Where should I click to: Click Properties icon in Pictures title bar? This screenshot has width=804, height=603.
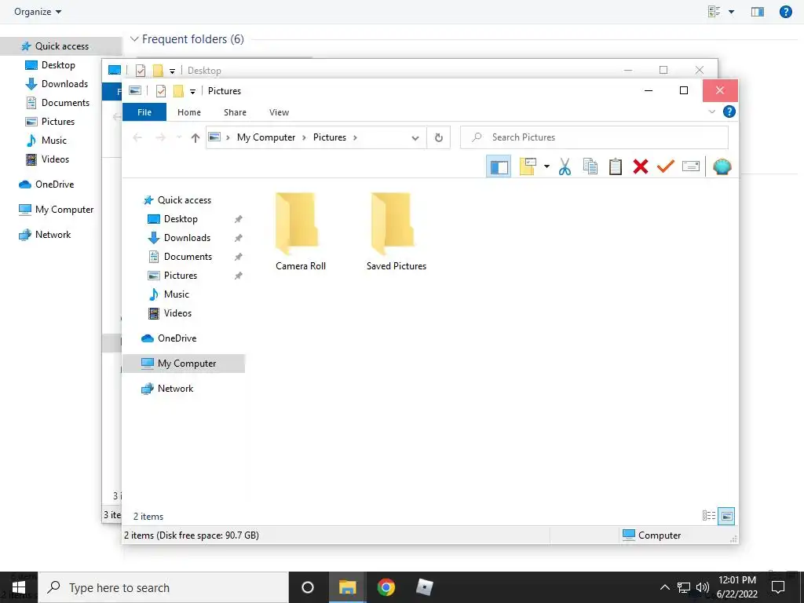pyautogui.click(x=160, y=91)
